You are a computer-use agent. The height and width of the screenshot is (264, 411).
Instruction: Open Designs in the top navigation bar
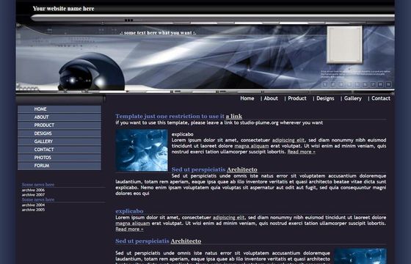tap(325, 98)
